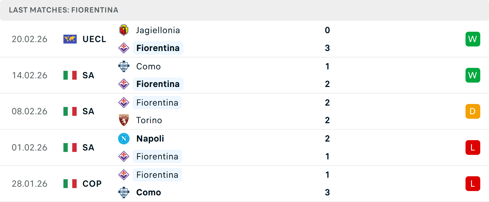Viewport: 489px width, 202px height.
Task: Click the UECL competition icon
Action: pos(70,39)
